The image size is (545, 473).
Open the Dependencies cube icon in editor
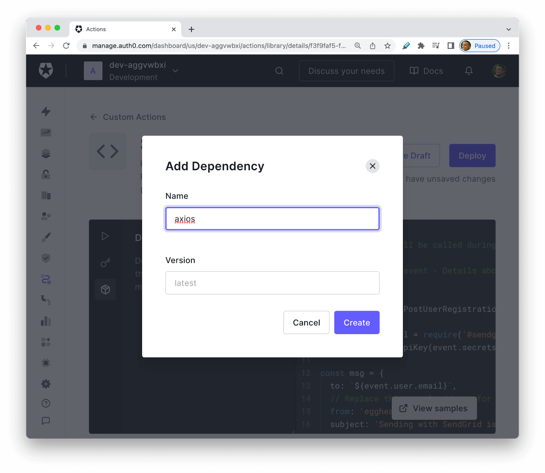pyautogui.click(x=105, y=289)
